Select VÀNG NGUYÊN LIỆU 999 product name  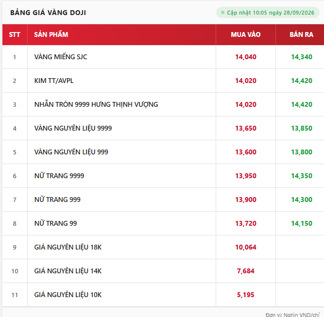pos(71,152)
